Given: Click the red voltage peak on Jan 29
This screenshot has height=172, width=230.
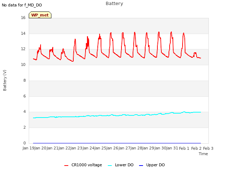Looking at the screenshot, I should (x=159, y=32).
